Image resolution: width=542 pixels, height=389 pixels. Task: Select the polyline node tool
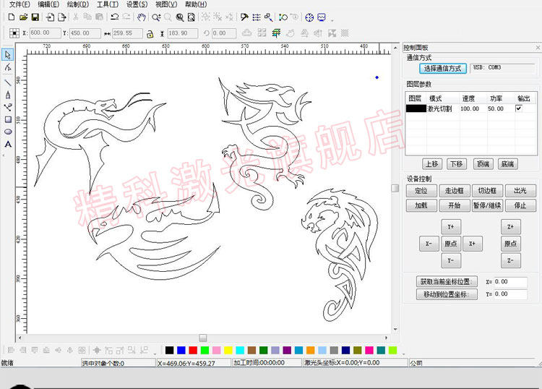coord(8,107)
